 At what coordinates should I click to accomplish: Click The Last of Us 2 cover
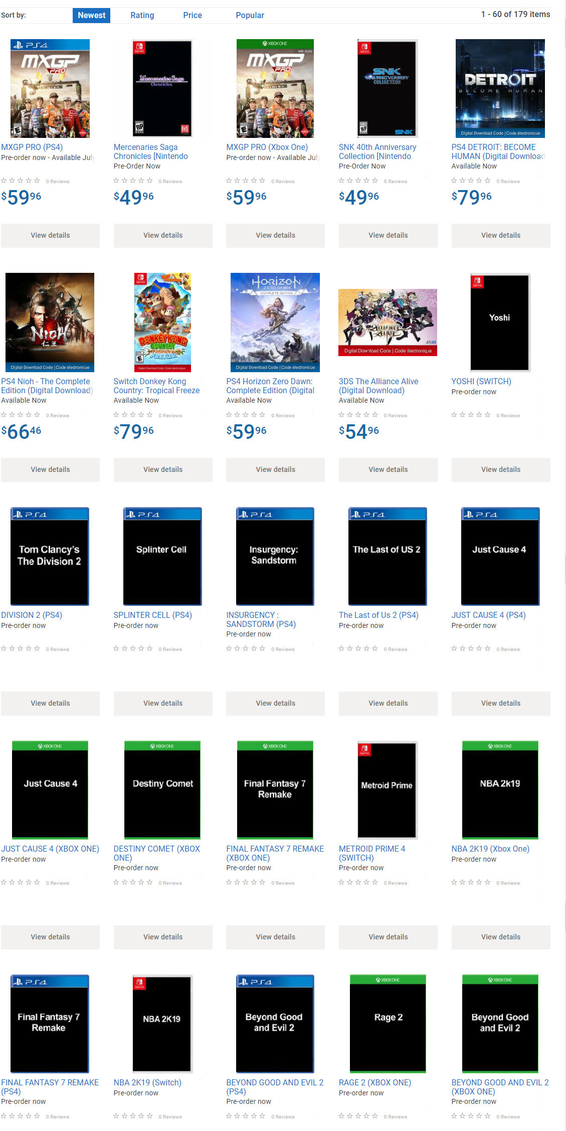click(388, 556)
